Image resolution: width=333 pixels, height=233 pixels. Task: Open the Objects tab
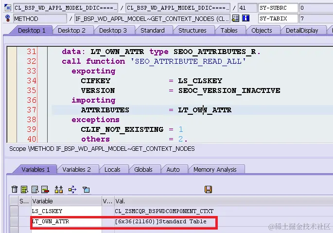(262, 30)
